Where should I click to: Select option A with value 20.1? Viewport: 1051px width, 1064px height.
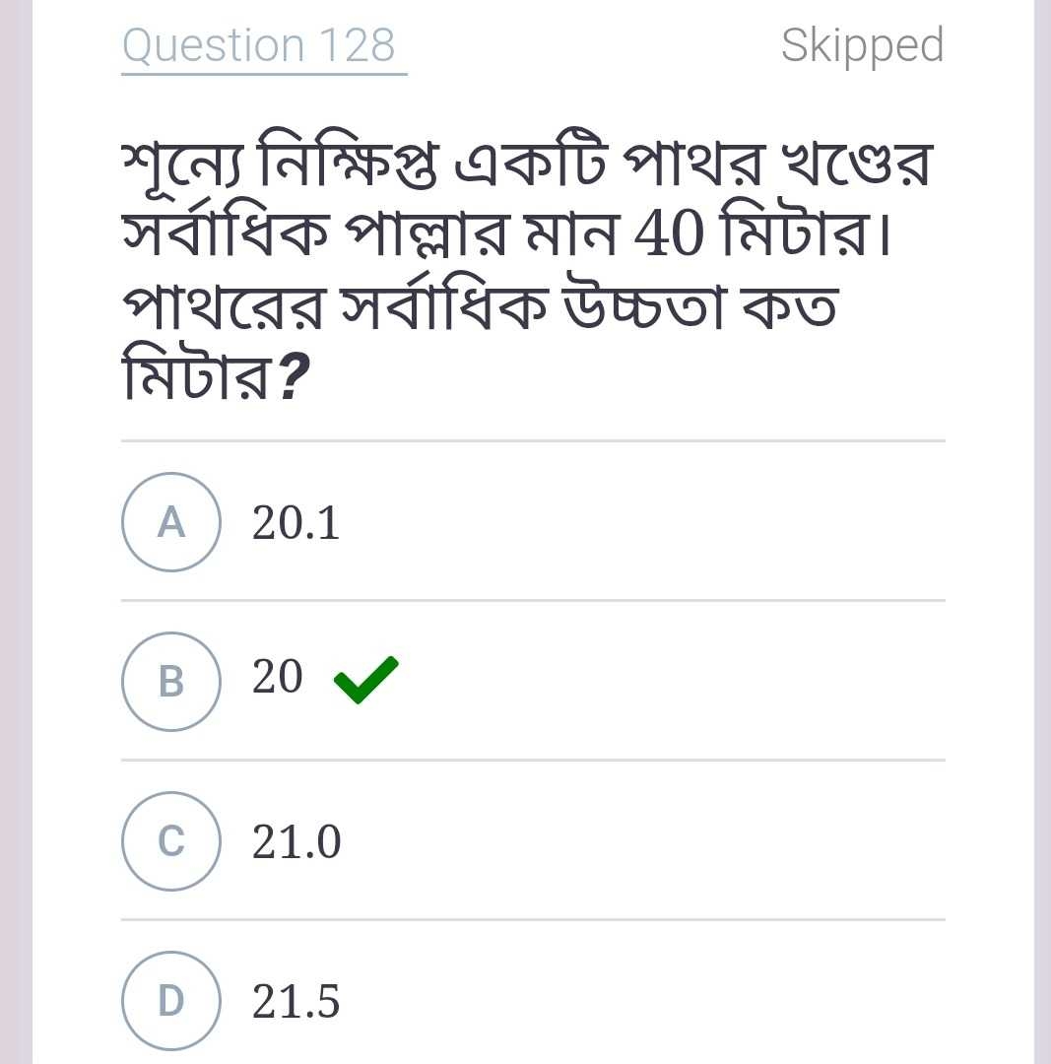coord(296,522)
